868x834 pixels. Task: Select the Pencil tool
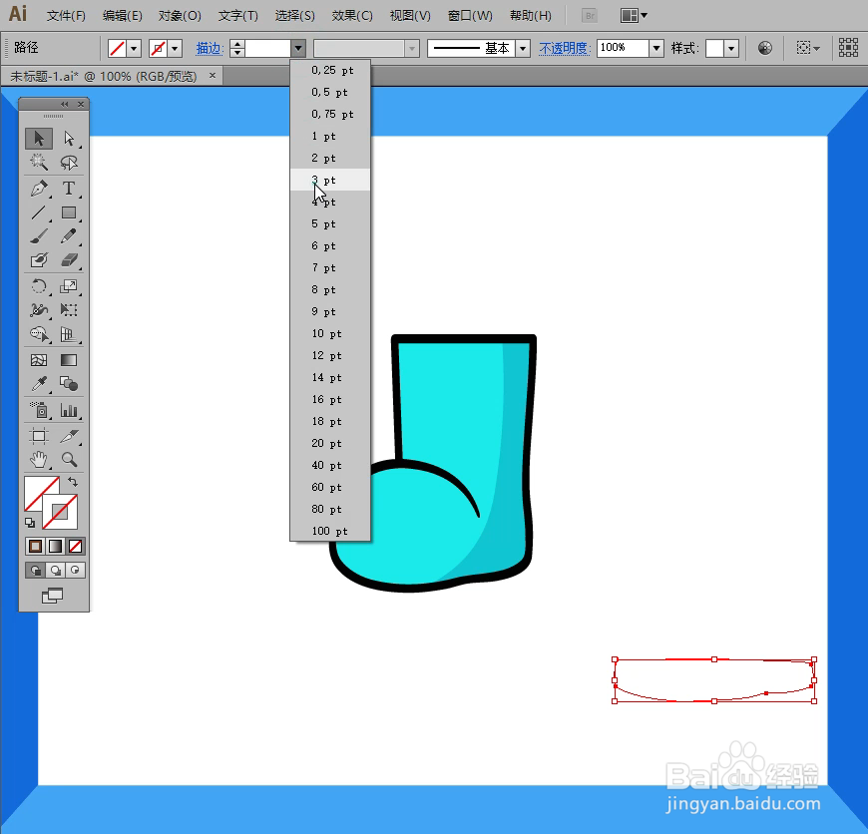tap(69, 236)
